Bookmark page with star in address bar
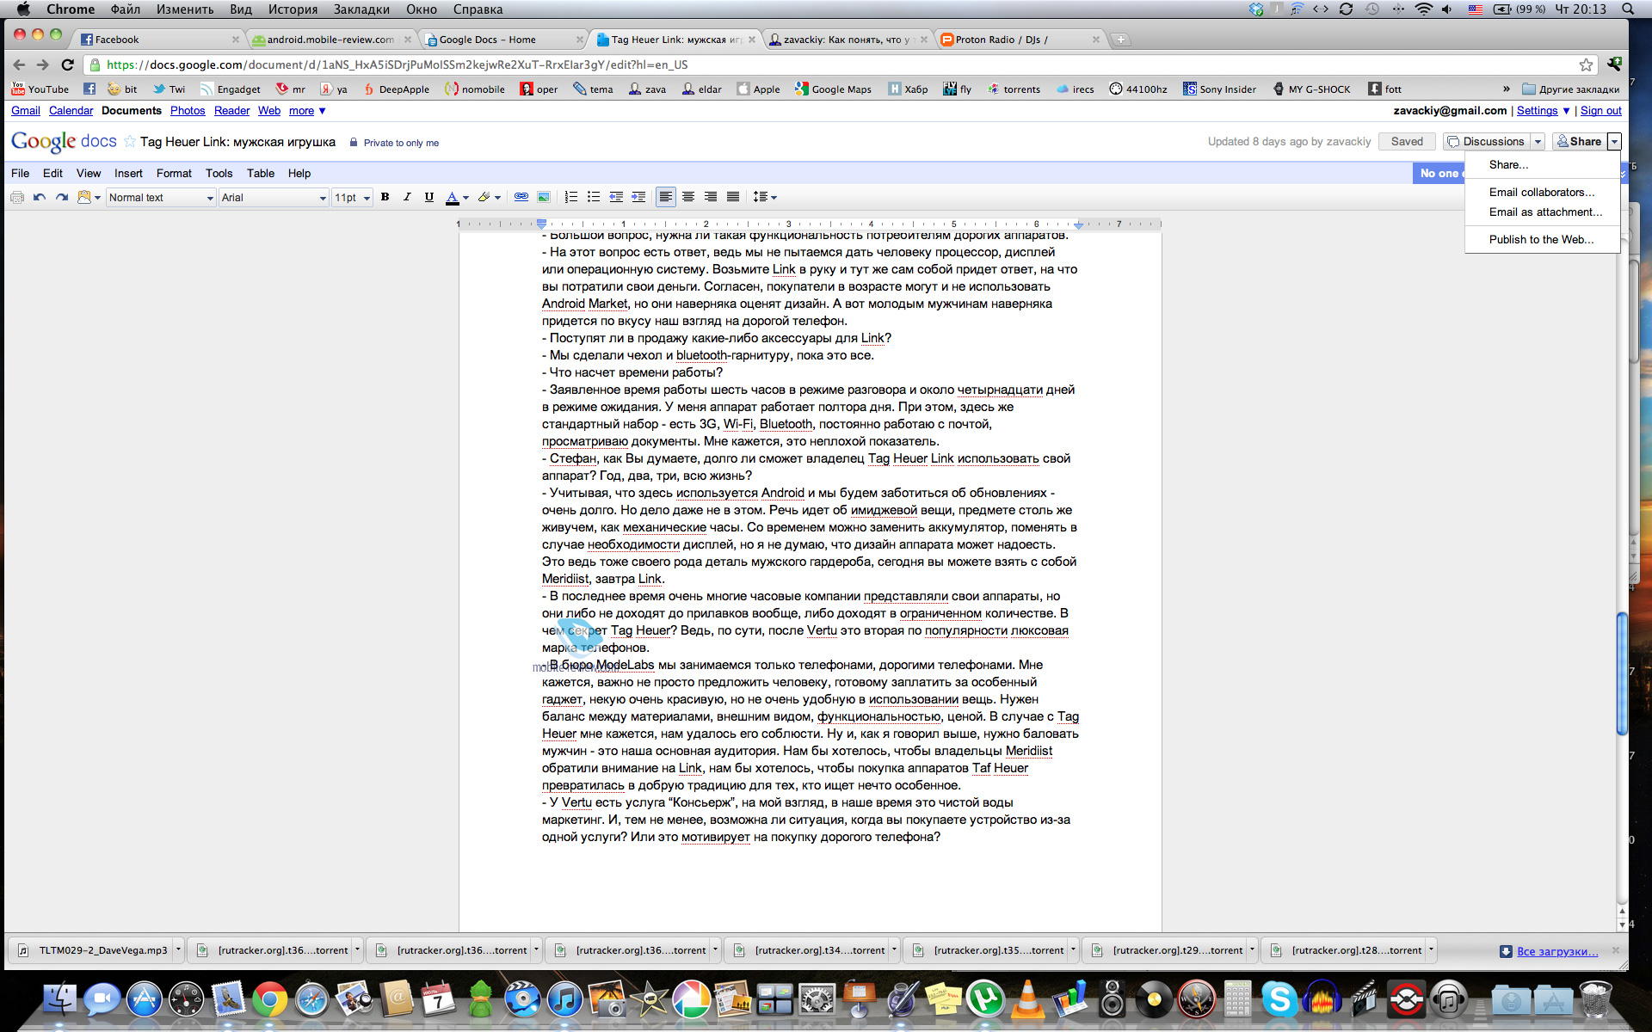The image size is (1652, 1032). (x=1586, y=64)
